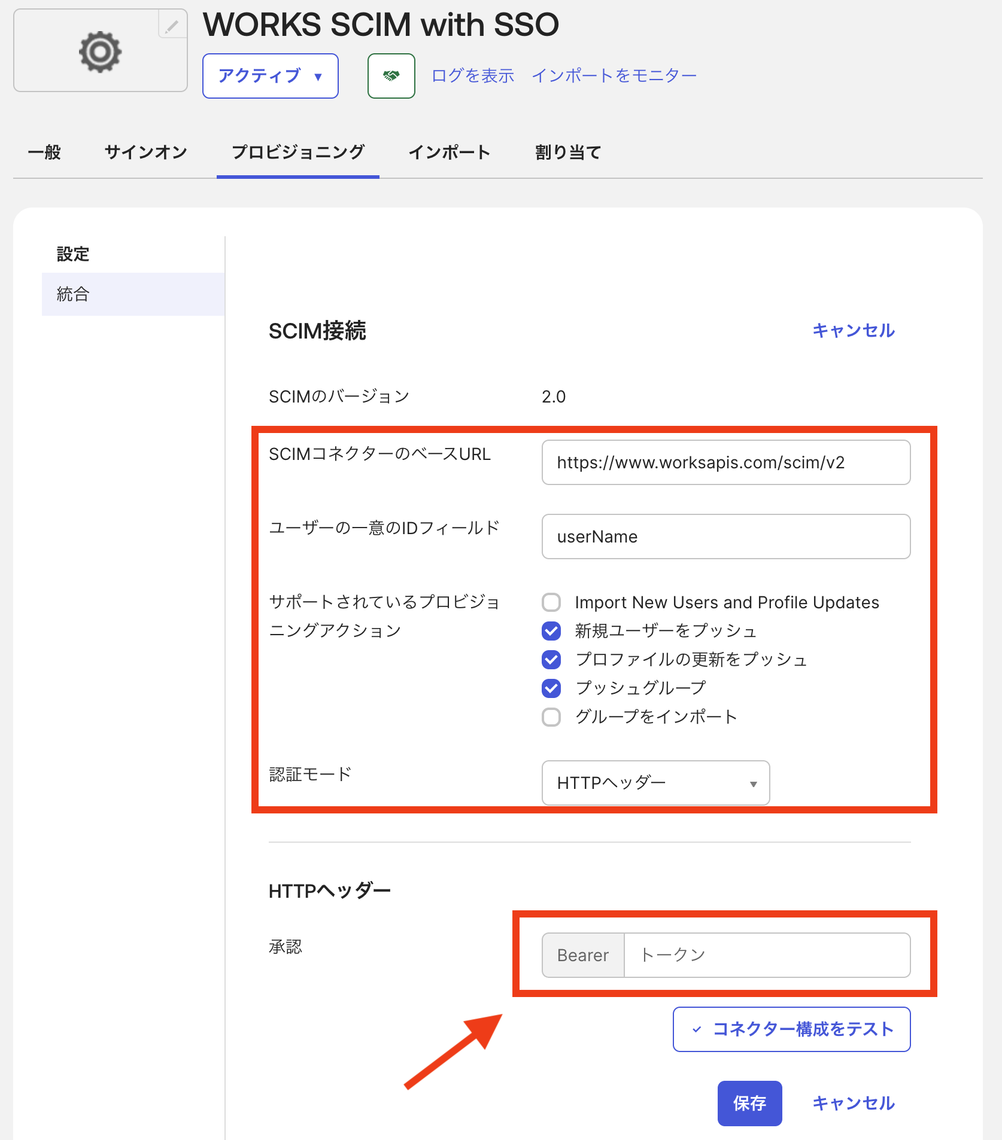
Task: Uncheck プロファイルの更新をプッシュ checkbox
Action: coord(551,660)
